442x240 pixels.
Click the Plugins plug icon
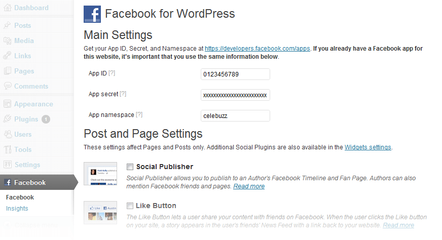7,119
